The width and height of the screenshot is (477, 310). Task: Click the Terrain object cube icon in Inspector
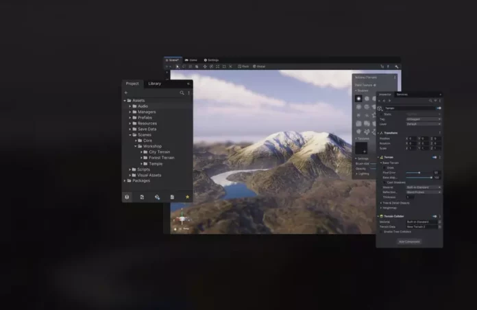(x=380, y=108)
